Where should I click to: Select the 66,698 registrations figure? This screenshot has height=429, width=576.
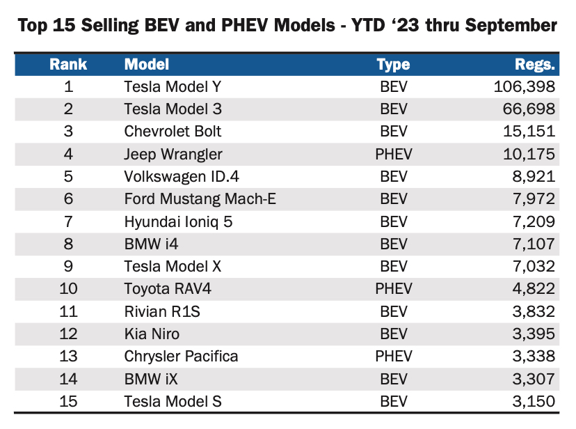pos(525,109)
